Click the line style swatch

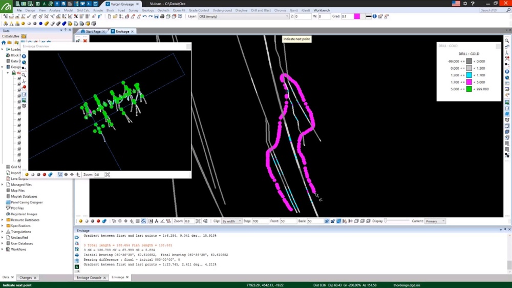point(369,16)
